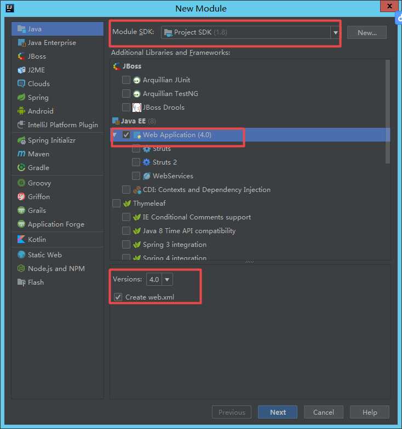Screen dimensions: 402x429
Task: Select the Kotlin icon
Action: coord(21,239)
